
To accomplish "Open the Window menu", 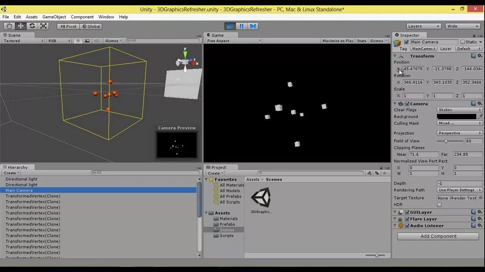I will click(106, 17).
